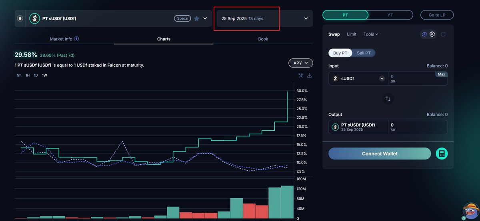Switch to the YT token toggle
The image size is (480, 221).
pos(390,15)
